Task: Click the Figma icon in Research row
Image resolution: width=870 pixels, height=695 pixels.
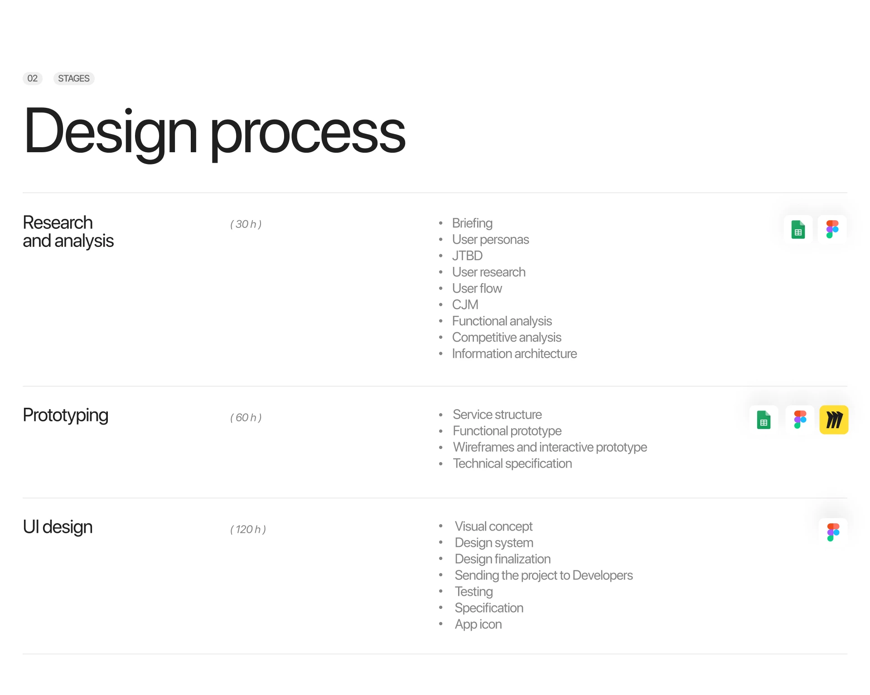Action: click(x=832, y=230)
